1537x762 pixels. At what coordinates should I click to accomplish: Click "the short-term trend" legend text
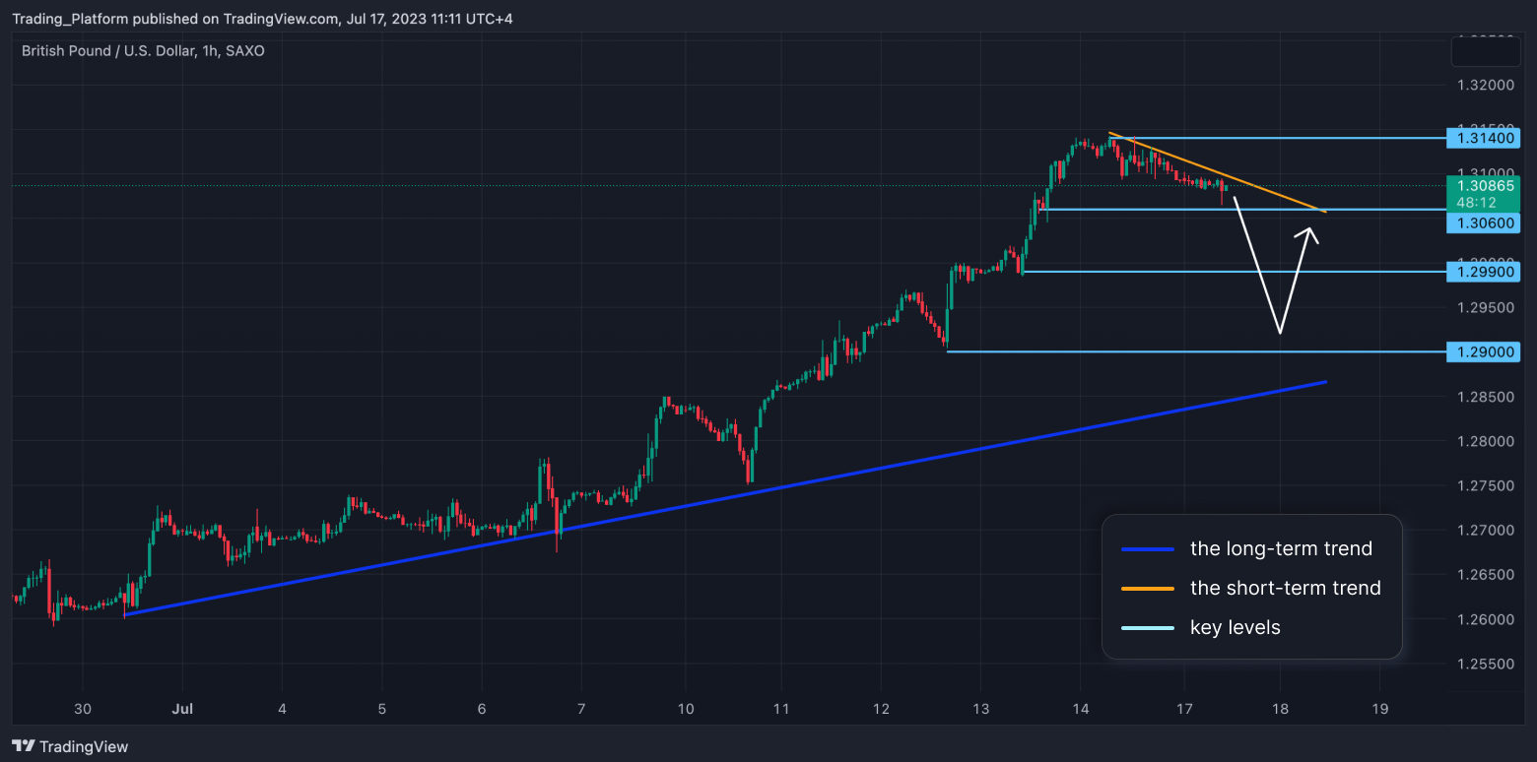pyautogui.click(x=1285, y=589)
